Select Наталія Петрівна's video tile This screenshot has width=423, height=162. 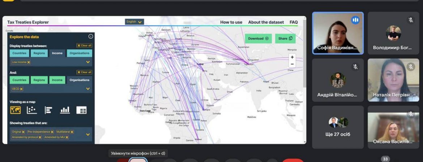tap(393, 80)
